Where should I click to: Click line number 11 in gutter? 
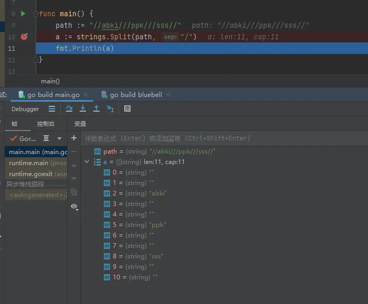(x=12, y=49)
